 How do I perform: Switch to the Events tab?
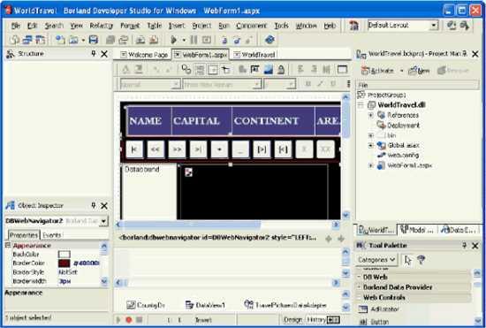tap(52, 235)
